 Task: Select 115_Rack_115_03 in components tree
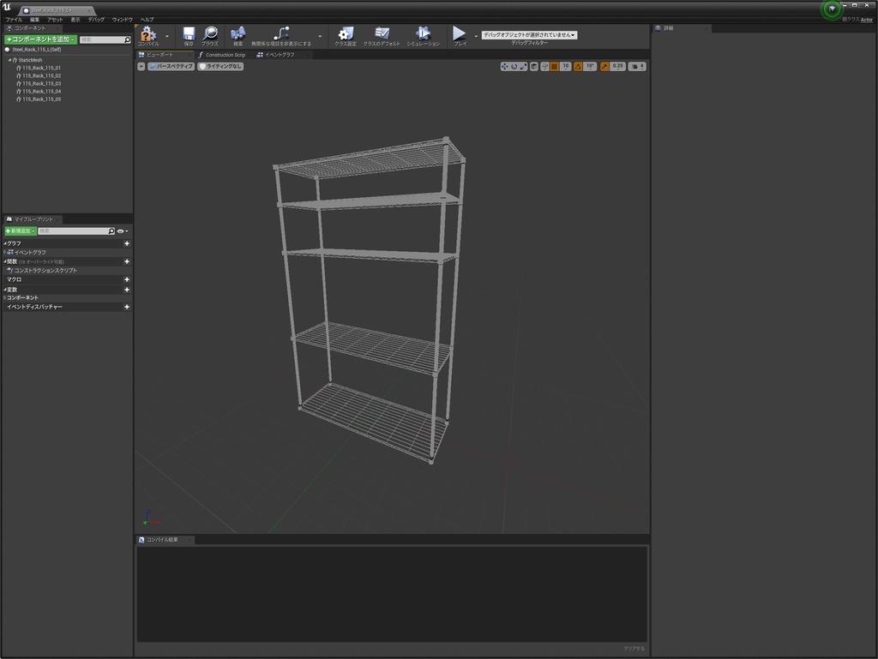pyautogui.click(x=41, y=84)
